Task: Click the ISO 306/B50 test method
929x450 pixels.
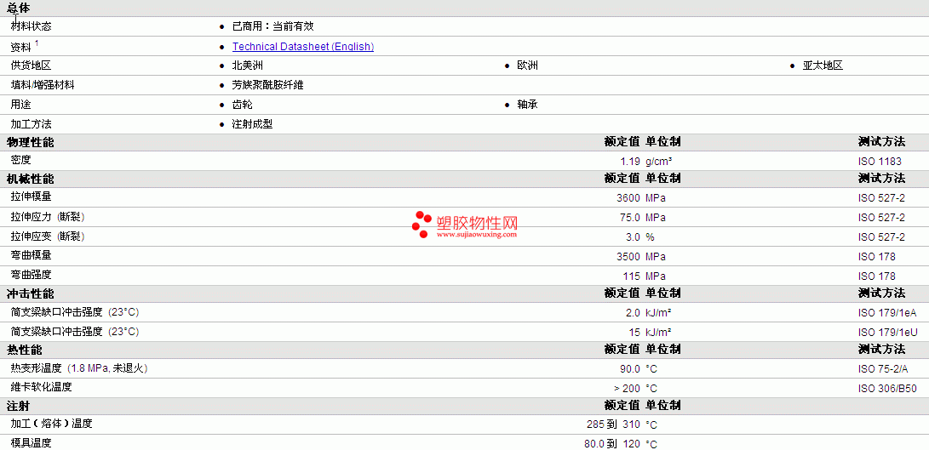Action: (x=887, y=389)
